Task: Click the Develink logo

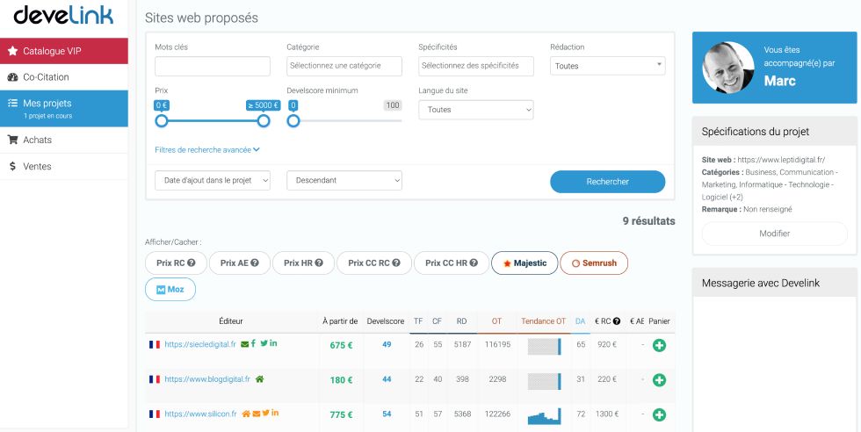Action: tap(63, 16)
